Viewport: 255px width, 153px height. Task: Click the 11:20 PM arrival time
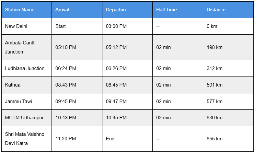66,139
